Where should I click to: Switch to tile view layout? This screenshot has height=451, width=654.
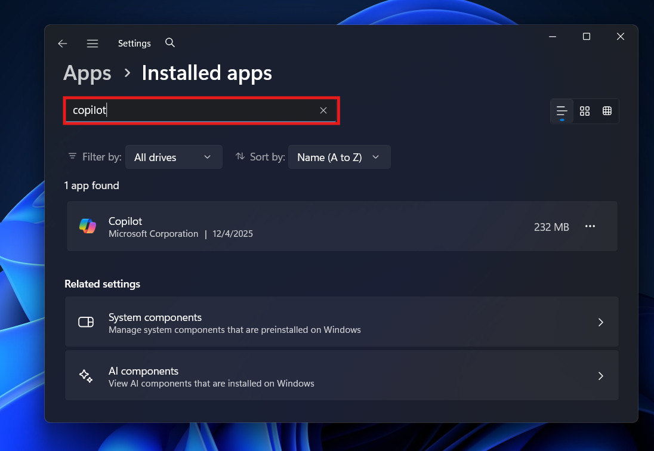point(585,111)
